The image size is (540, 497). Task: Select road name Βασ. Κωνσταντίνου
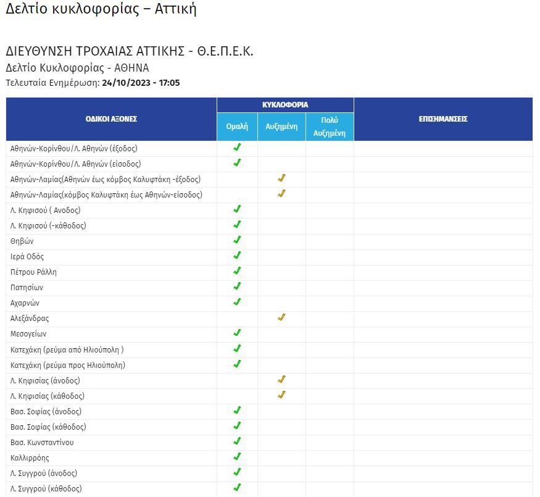point(42,443)
